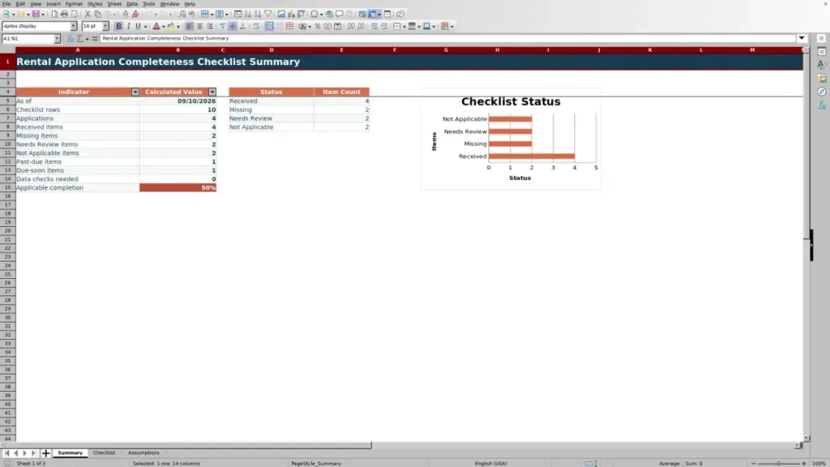
Task: Open the Font Size dropdown
Action: [x=105, y=26]
